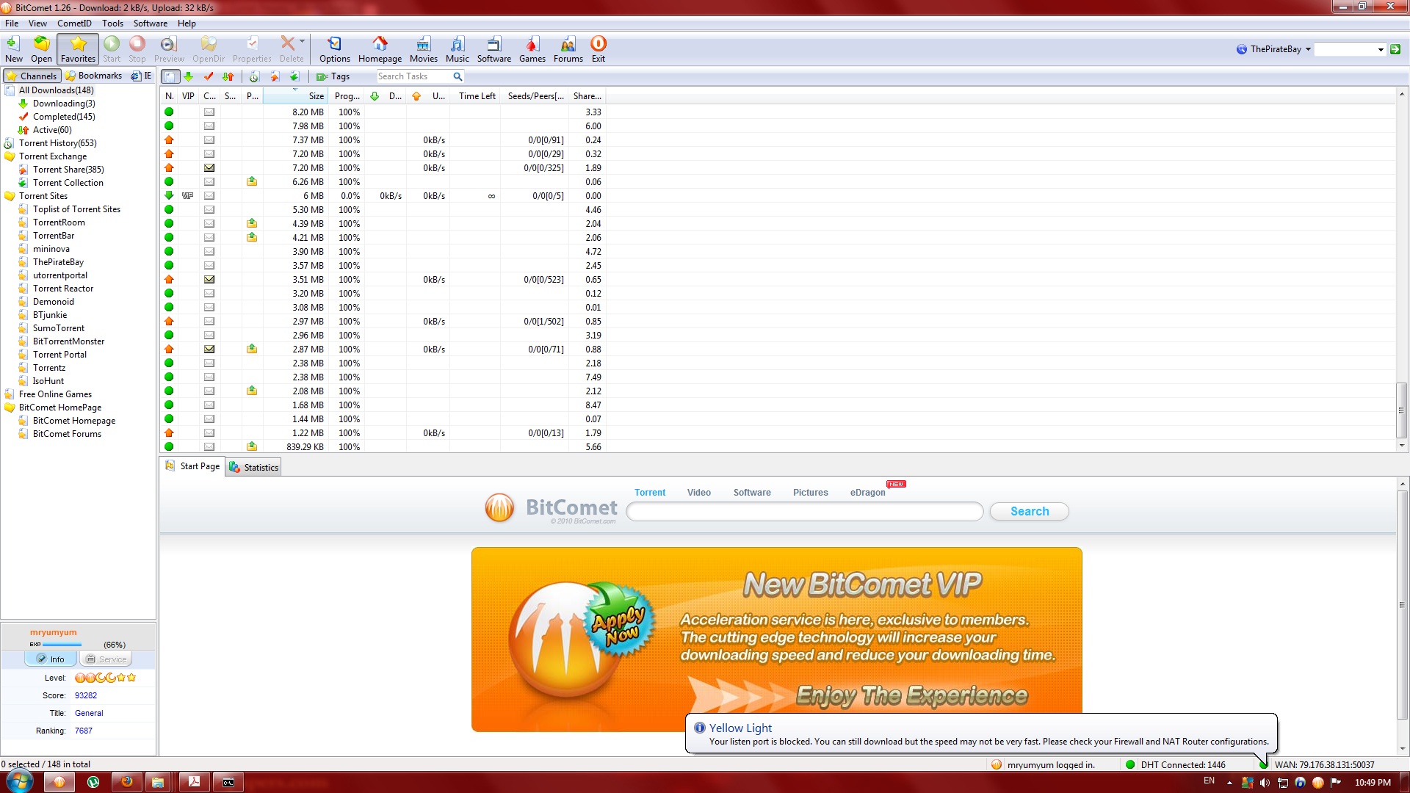Click the task list vertical scrollbar
The image size is (1410, 793).
(1401, 410)
